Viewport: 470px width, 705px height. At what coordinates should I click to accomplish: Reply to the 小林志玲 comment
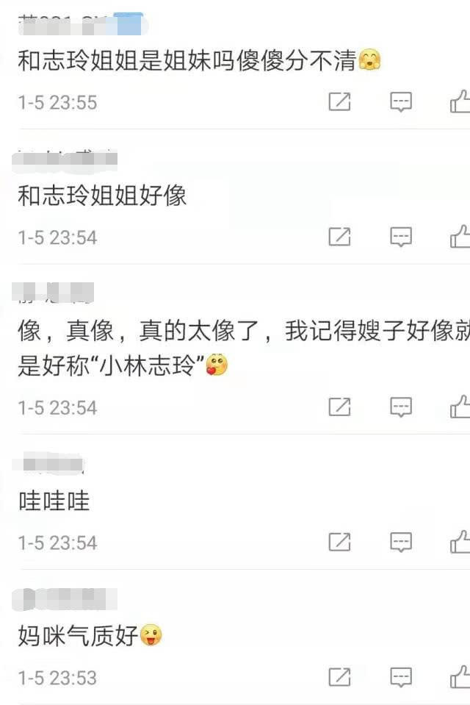coord(401,407)
